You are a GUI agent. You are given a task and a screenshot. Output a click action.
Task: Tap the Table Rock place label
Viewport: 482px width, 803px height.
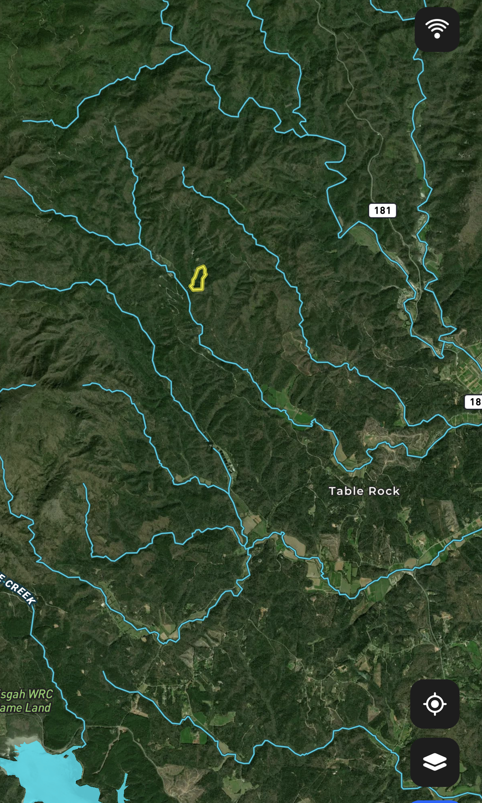coord(364,491)
